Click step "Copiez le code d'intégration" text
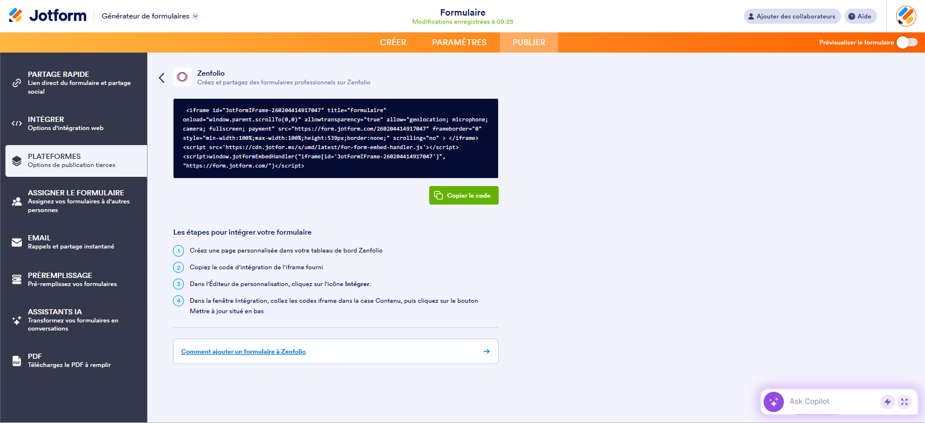Image resolution: width=925 pixels, height=423 pixels. tap(256, 268)
